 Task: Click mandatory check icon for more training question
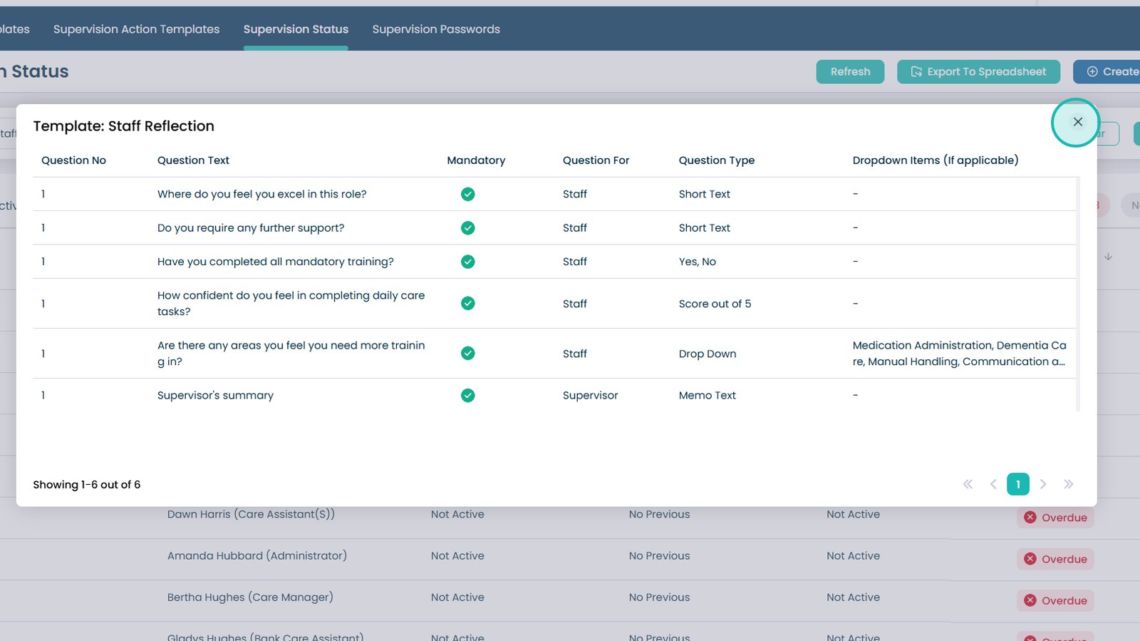pyautogui.click(x=467, y=354)
